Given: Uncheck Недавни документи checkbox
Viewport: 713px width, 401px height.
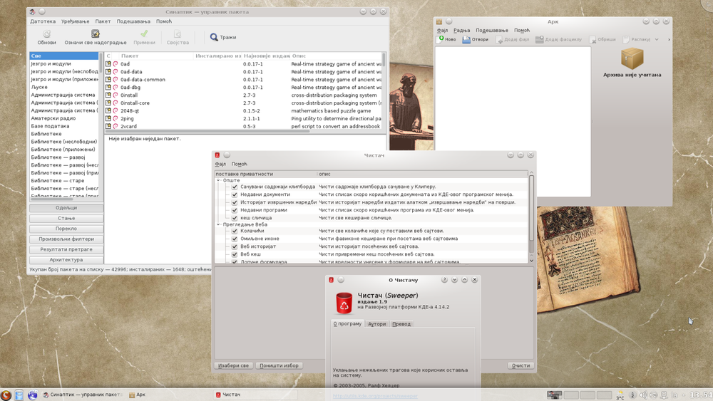Looking at the screenshot, I should 235,194.
